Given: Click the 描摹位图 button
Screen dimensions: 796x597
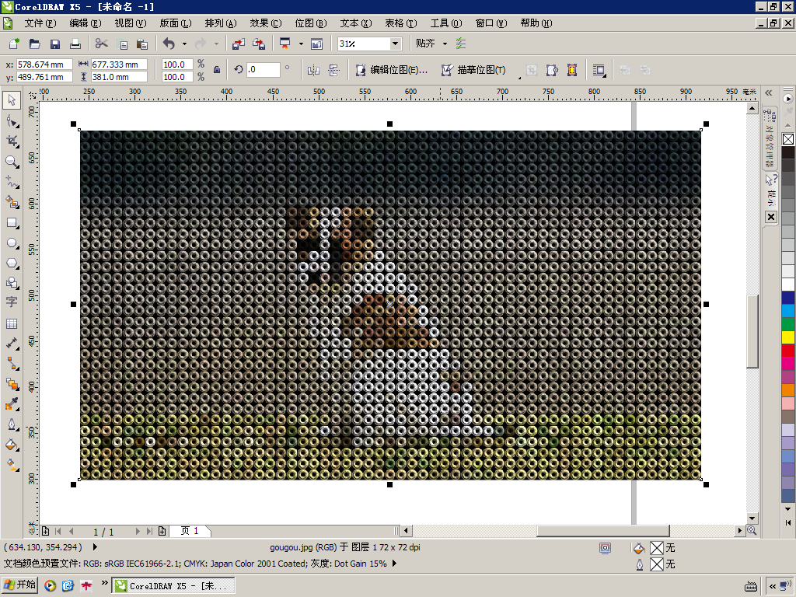Looking at the screenshot, I should [x=473, y=70].
